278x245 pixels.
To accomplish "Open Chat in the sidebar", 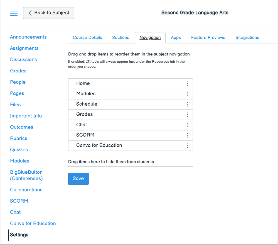I will (15, 212).
